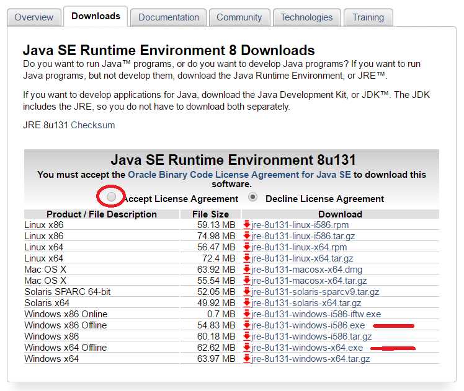The image size is (464, 391).
Task: Click download arrow icon for jre-8u131-solaris-x64.tar.gz
Action: pos(246,303)
